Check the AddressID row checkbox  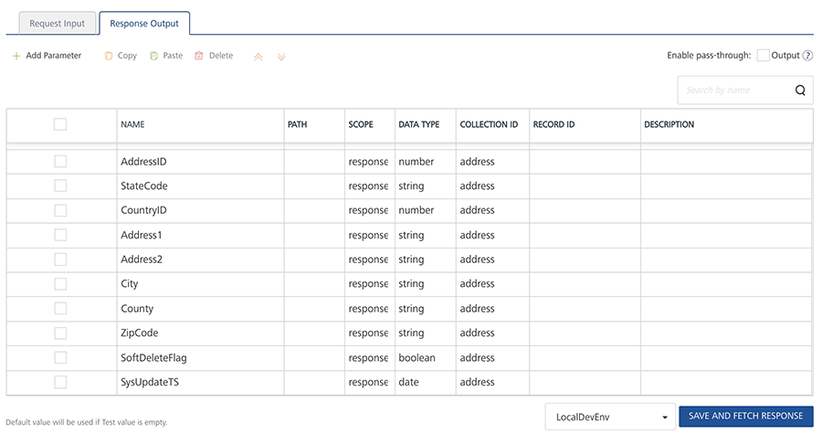click(x=60, y=162)
